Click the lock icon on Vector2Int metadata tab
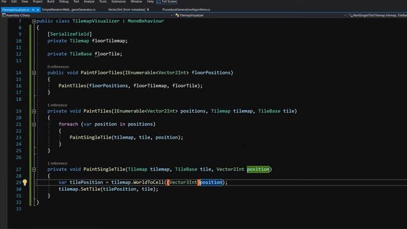Image resolution: width=407 pixels, height=229 pixels. pyautogui.click(x=148, y=10)
